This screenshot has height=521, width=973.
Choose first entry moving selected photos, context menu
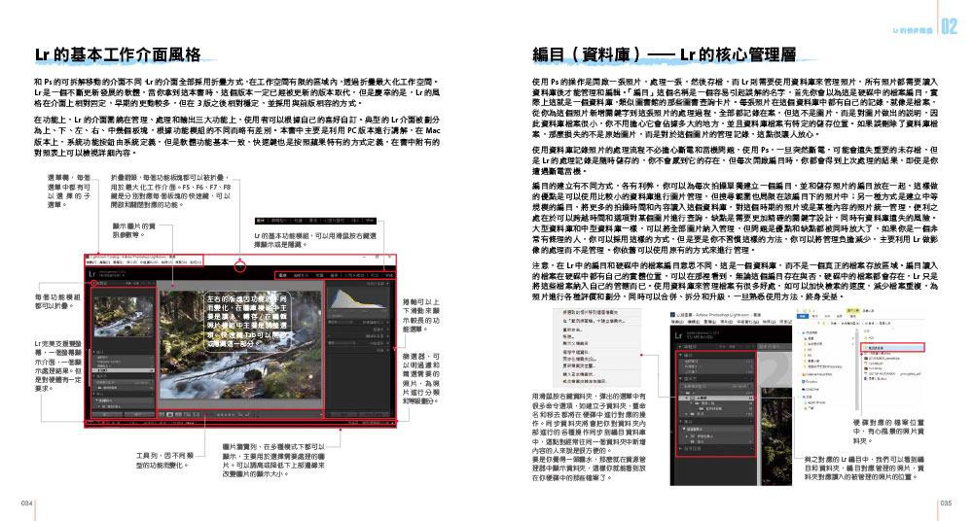(591, 313)
